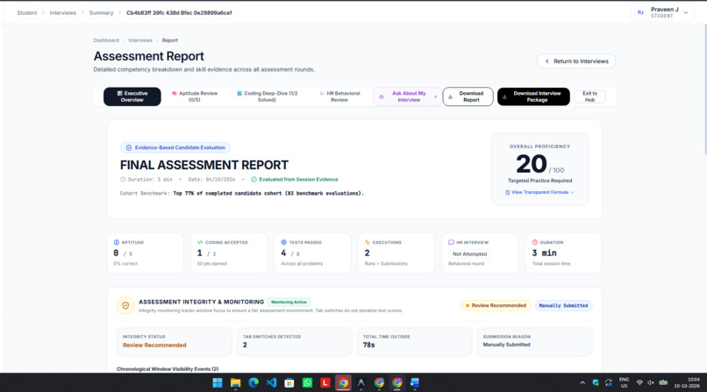Click the Tests Passed card icon
Image resolution: width=707 pixels, height=392 pixels.
point(283,242)
